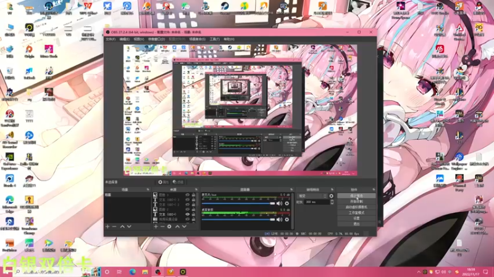Screen dimensions: 494x277
Task: Click the 属性 button above sources
Action: pos(163,182)
